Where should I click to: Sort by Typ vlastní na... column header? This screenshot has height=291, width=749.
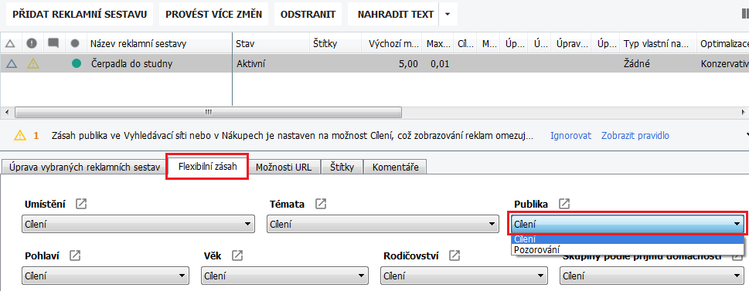pyautogui.click(x=658, y=44)
